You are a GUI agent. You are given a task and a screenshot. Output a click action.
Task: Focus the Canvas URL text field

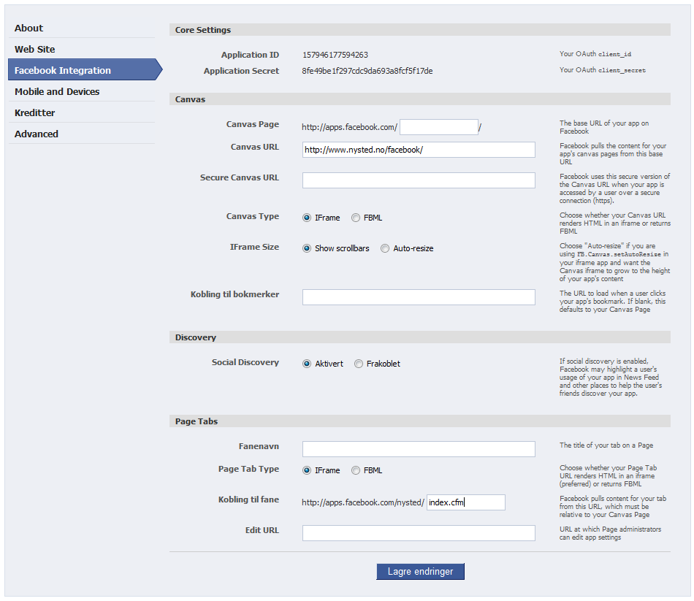(x=419, y=150)
